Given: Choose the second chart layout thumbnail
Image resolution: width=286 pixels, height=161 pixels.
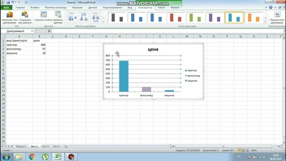Looking at the screenshot, I should click(84, 17).
